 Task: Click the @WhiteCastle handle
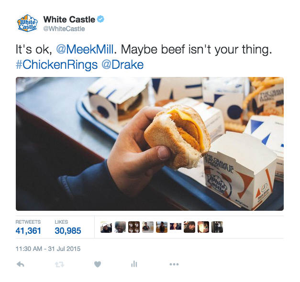pos(64,29)
